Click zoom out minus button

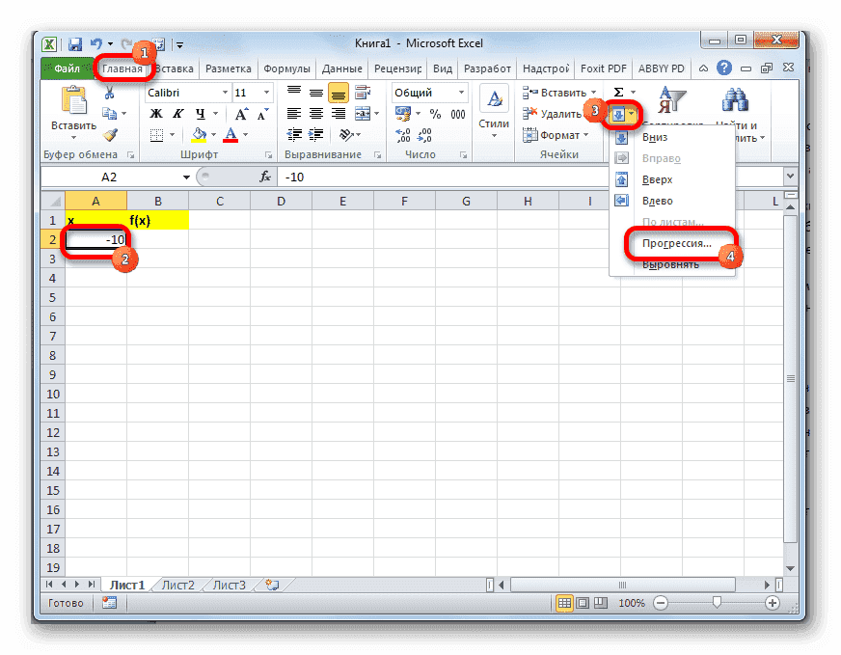(x=661, y=603)
